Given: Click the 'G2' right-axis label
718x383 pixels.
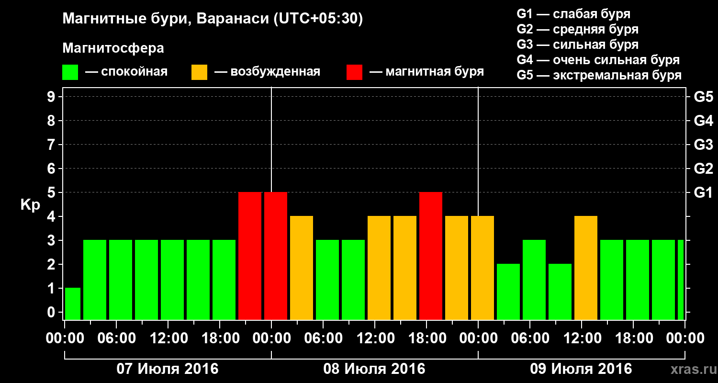Looking at the screenshot, I should (x=704, y=169).
